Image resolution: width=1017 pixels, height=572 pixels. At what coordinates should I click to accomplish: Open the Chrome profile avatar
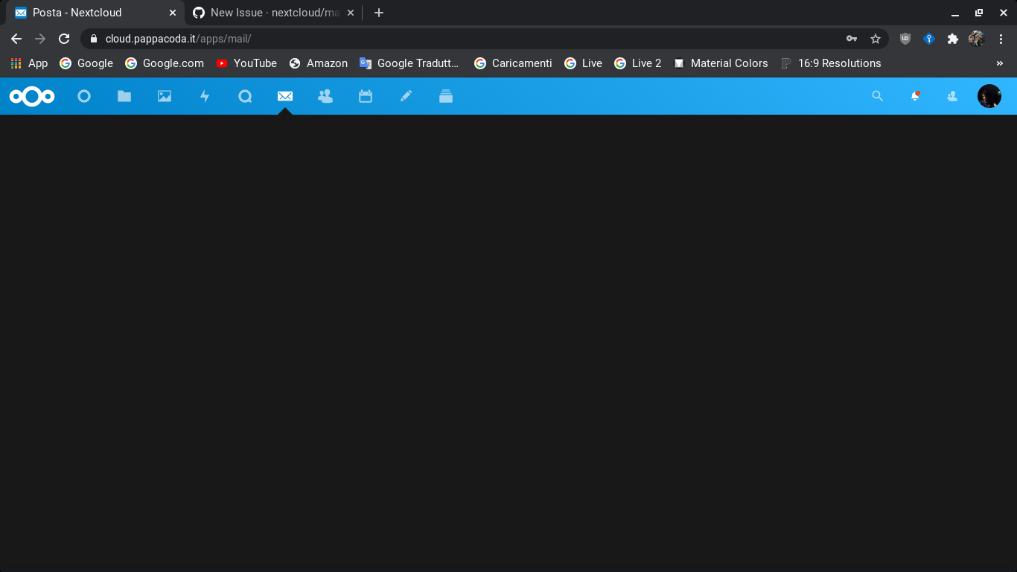click(x=977, y=39)
